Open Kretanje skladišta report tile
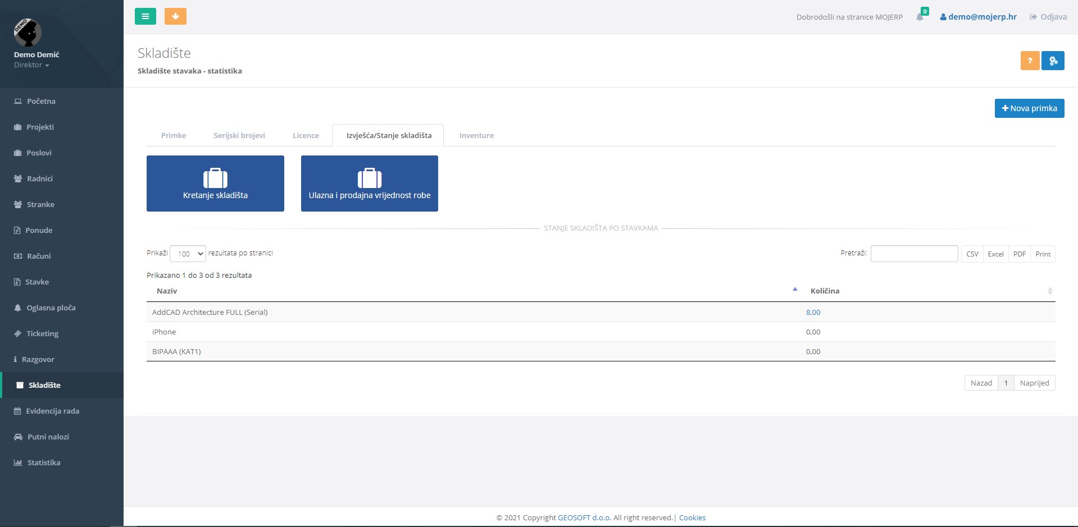 (x=215, y=184)
